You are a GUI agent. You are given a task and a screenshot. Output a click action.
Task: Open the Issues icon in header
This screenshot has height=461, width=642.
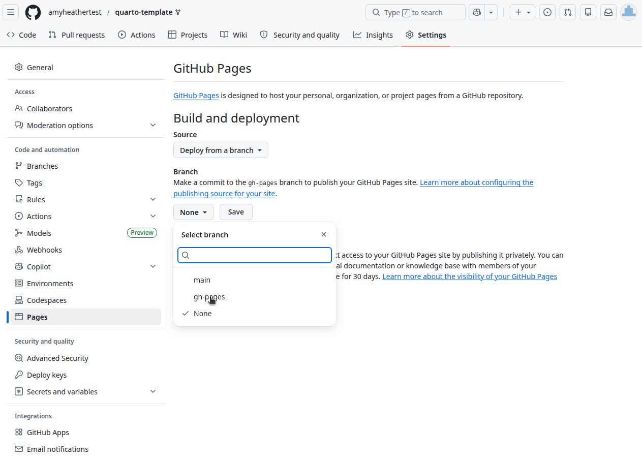[x=547, y=12]
